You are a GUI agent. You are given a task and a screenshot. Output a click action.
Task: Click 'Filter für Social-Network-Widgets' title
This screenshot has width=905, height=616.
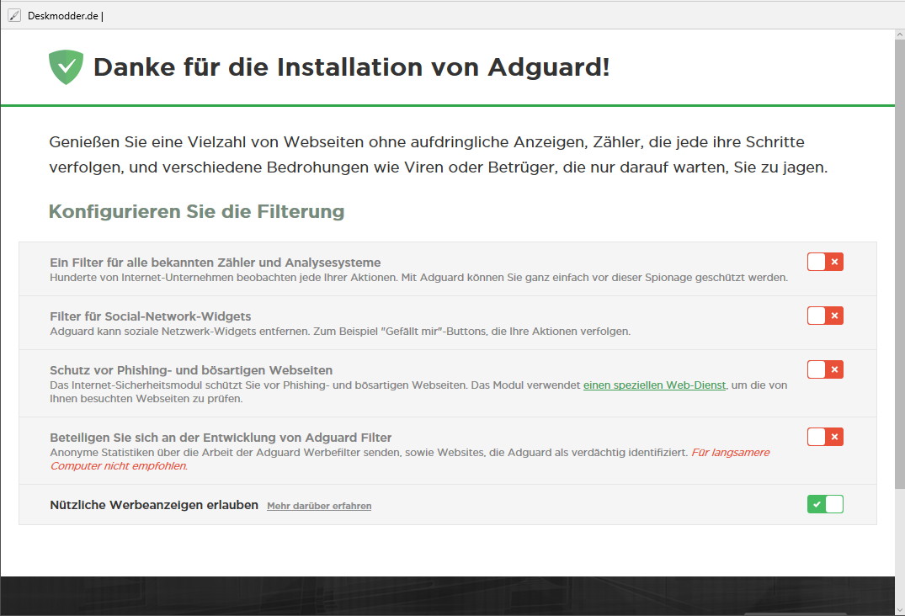click(x=150, y=316)
